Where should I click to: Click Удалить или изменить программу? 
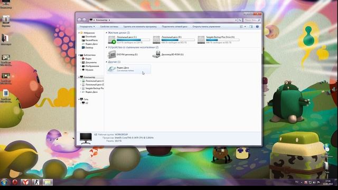coord(140,26)
